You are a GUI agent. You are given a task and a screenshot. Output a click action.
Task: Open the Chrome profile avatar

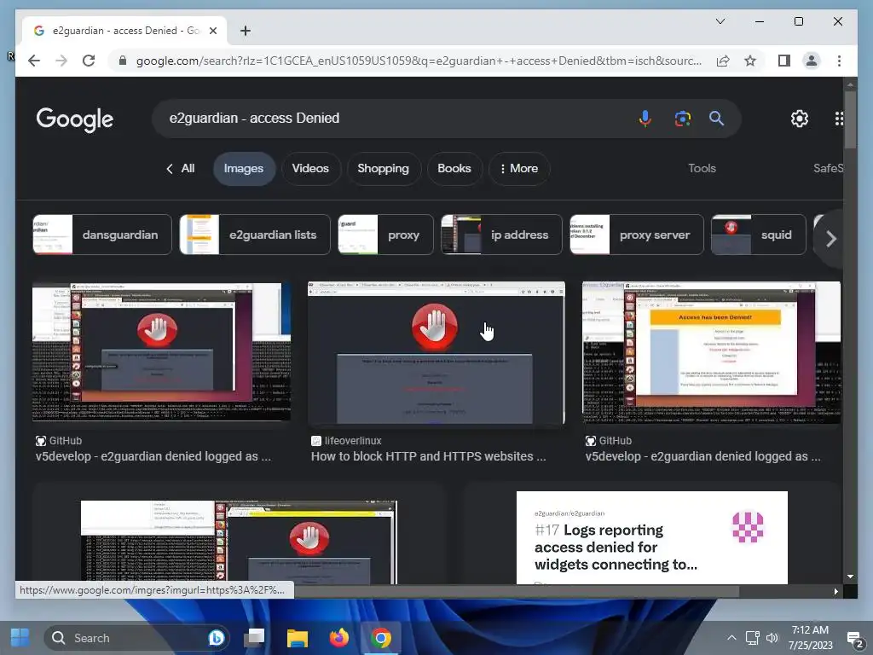[x=812, y=61]
